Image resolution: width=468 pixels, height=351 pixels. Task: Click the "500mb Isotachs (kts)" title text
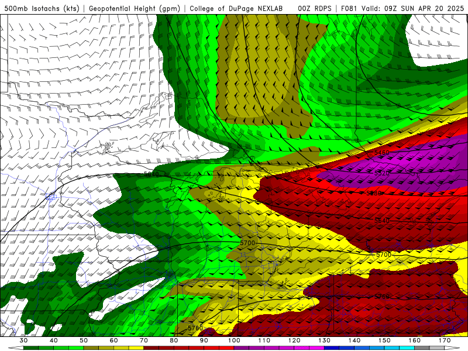[42, 8]
